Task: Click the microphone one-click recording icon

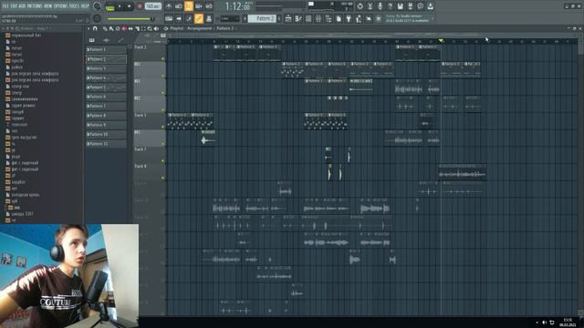Action: pos(380,6)
